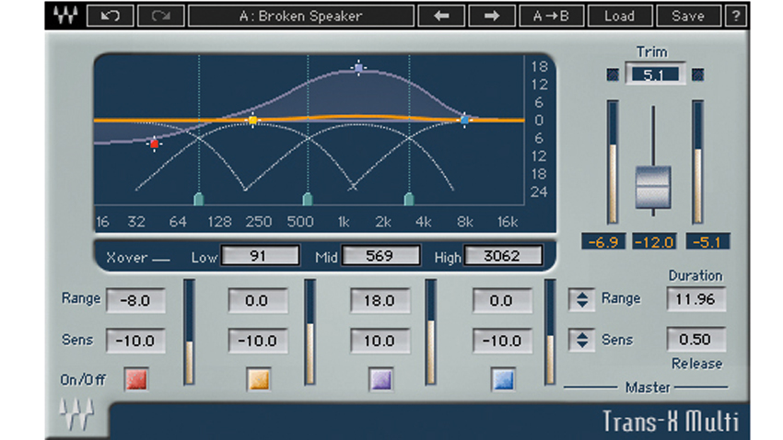This screenshot has height=440, width=783.
Task: Select the red low band graph marker
Action: tap(155, 145)
